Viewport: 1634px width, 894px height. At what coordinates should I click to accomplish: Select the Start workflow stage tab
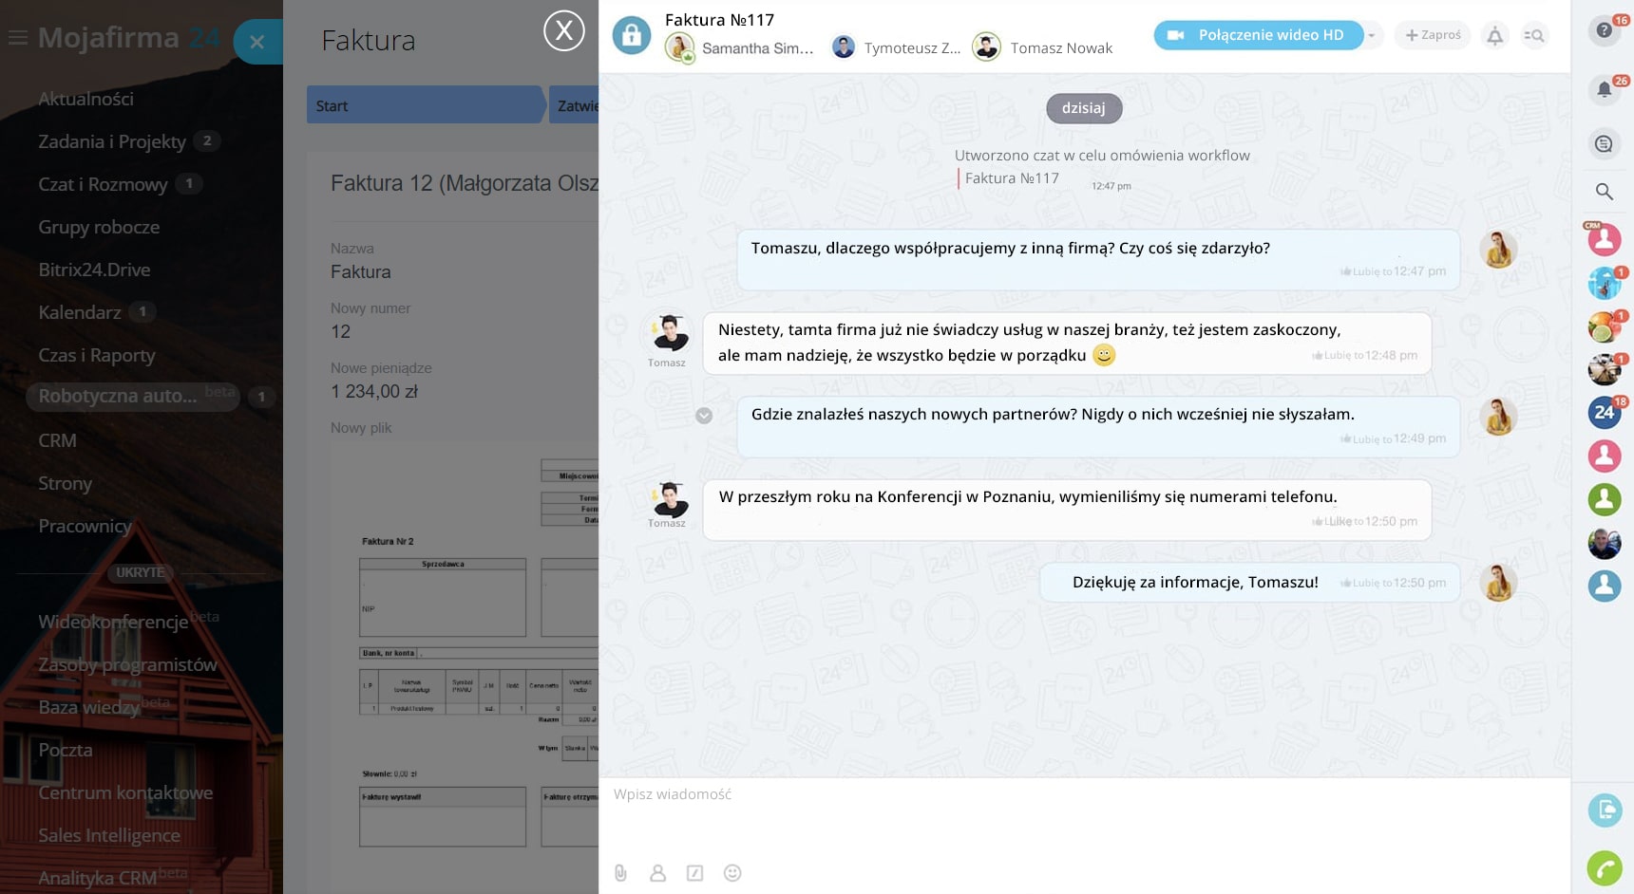(x=425, y=105)
